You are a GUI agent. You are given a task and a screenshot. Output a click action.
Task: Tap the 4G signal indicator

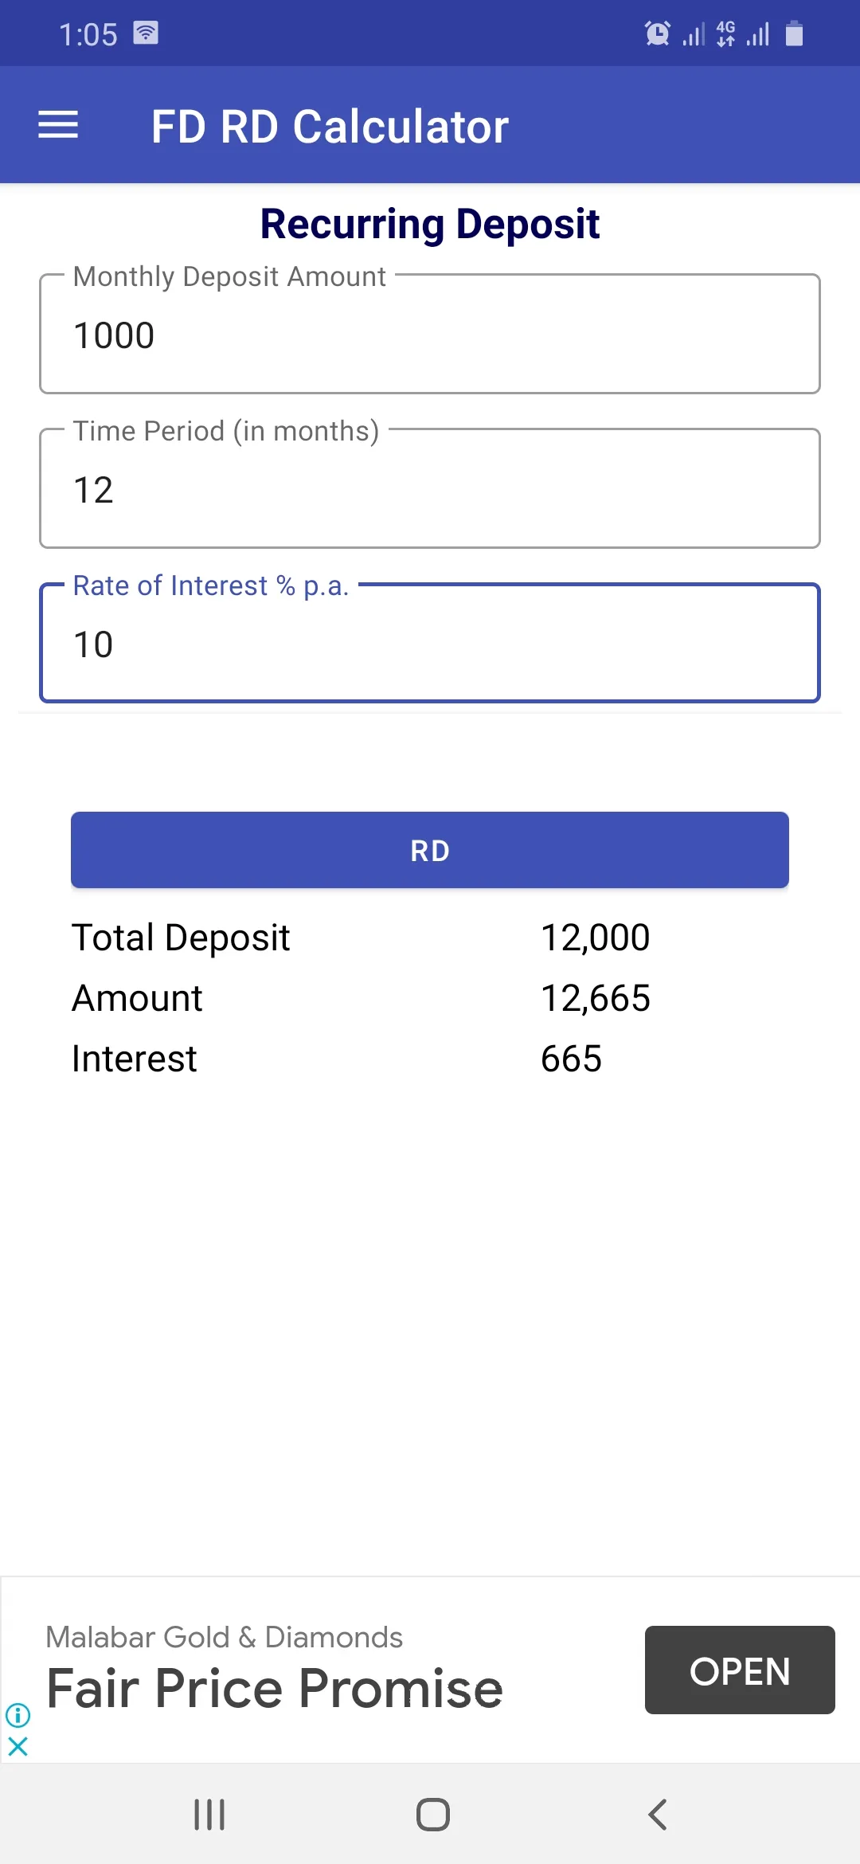point(725,33)
